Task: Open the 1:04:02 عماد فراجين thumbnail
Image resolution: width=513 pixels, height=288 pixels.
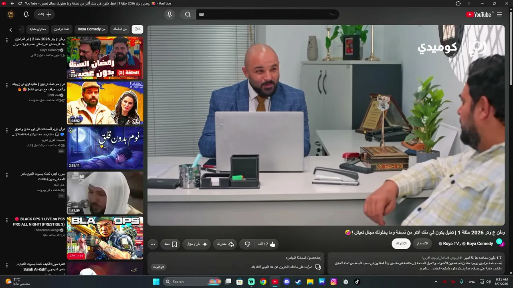Action: click(x=105, y=103)
